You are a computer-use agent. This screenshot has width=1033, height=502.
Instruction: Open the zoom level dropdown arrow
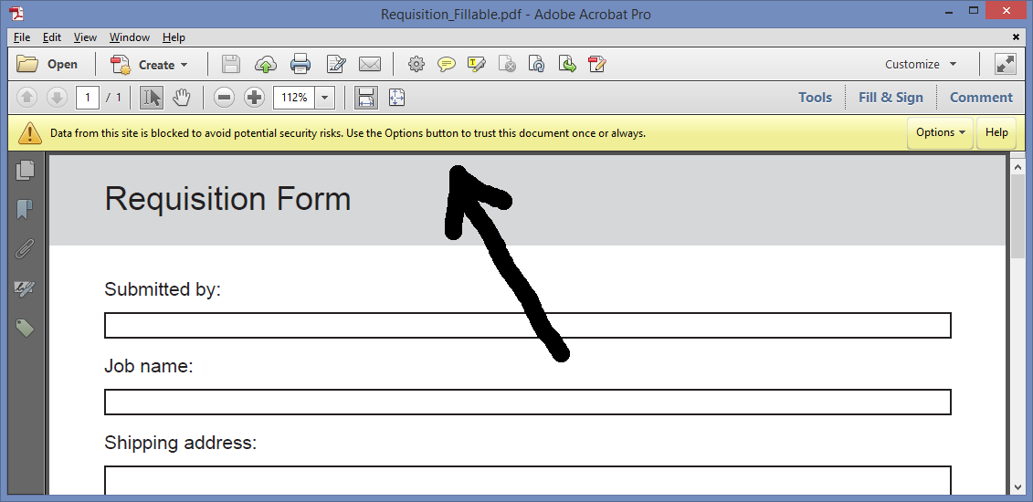click(325, 98)
